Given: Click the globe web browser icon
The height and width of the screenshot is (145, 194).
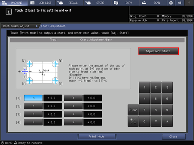Looking at the screenshot, I should [171, 3].
